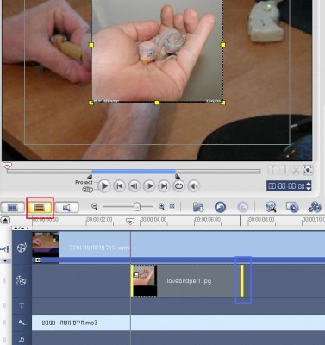
Task: Open the system volume control
Action: click(x=194, y=186)
